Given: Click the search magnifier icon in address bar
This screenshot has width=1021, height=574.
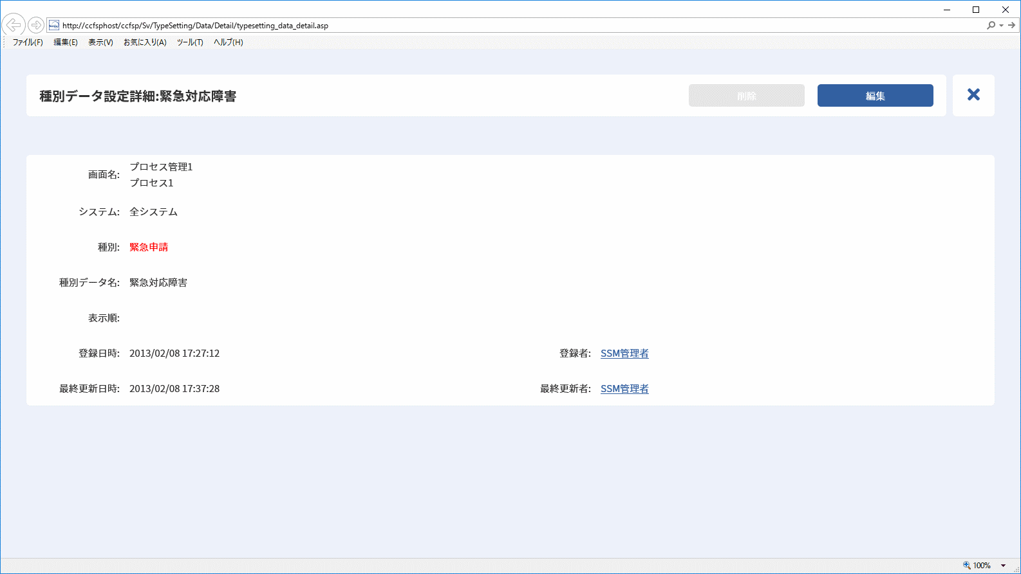Looking at the screenshot, I should click(991, 25).
